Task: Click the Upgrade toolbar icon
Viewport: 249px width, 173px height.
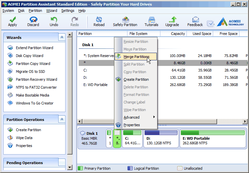Action: [172, 19]
